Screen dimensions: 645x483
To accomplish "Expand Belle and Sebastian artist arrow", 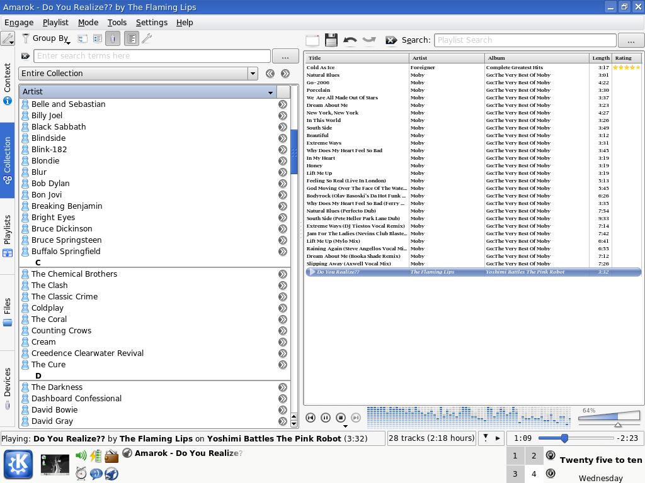I will [x=283, y=104].
